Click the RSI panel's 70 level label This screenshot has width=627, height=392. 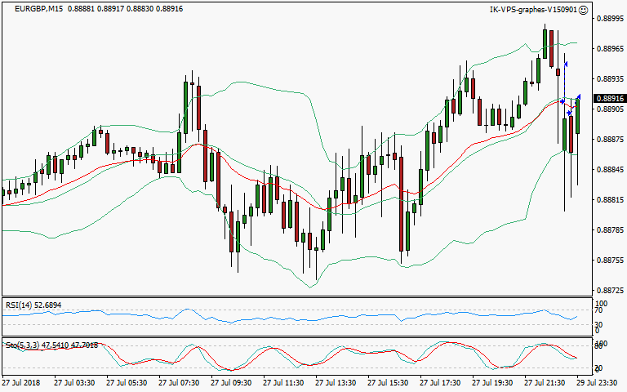[599, 310]
